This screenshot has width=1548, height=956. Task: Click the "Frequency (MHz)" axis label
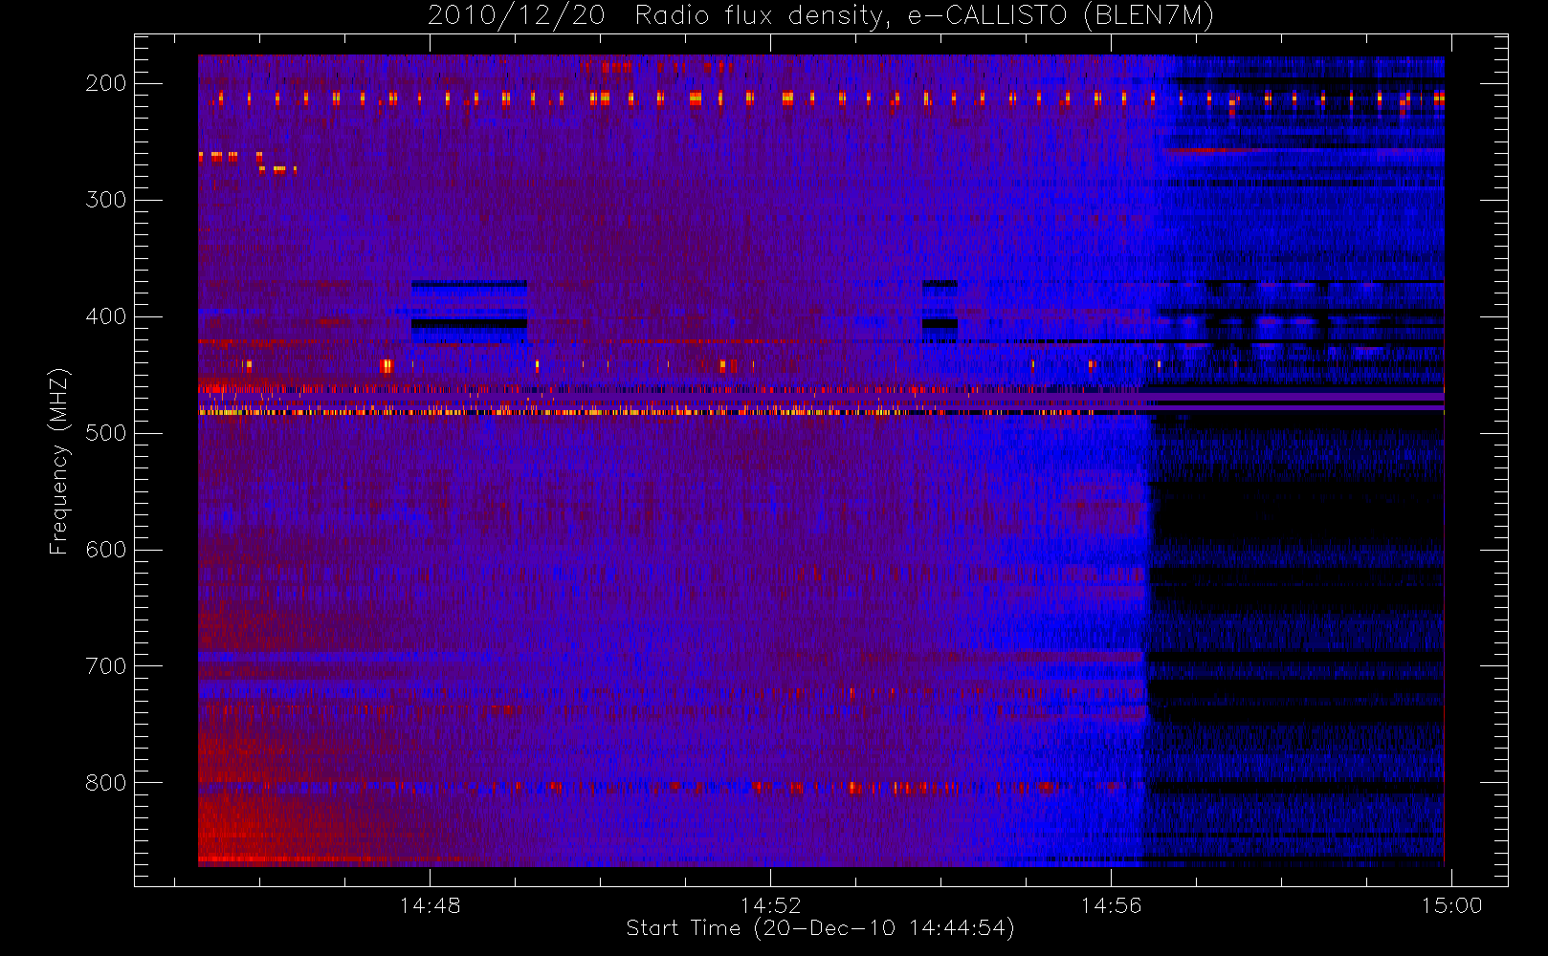(x=59, y=461)
